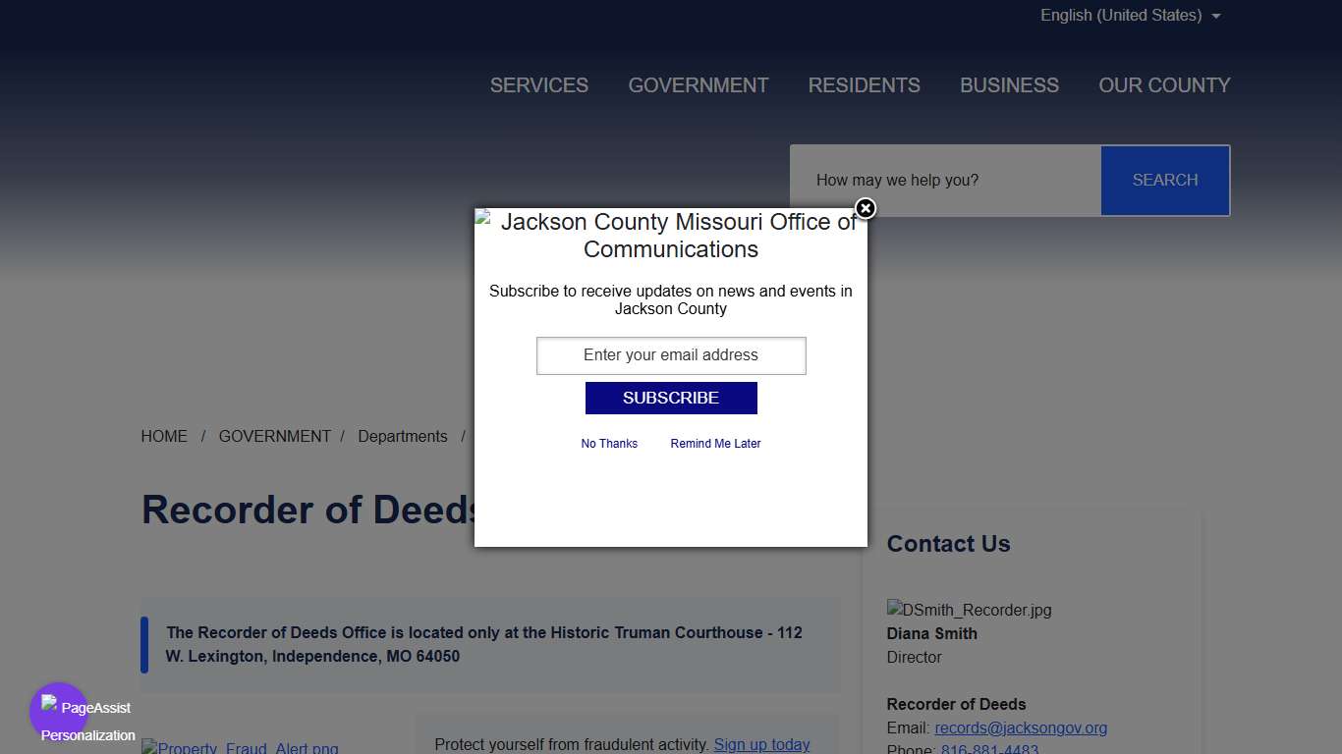Screen dimensions: 1342x754
Task: Choose Remind Me Later on the popup
Action: [715, 443]
